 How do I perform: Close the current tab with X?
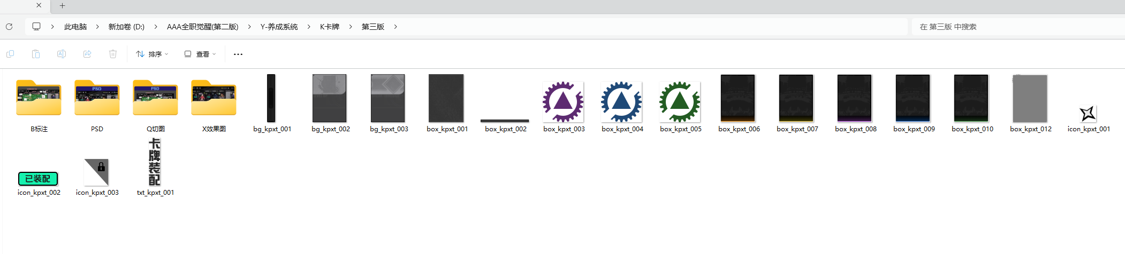coord(39,5)
